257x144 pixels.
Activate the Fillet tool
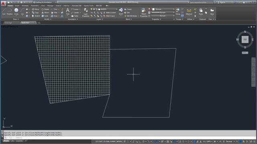tap(54, 12)
